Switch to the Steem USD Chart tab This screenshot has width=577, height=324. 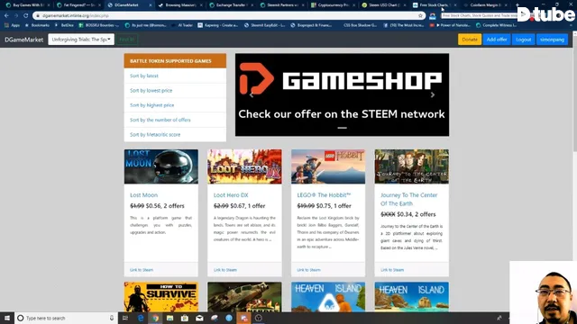(x=383, y=5)
